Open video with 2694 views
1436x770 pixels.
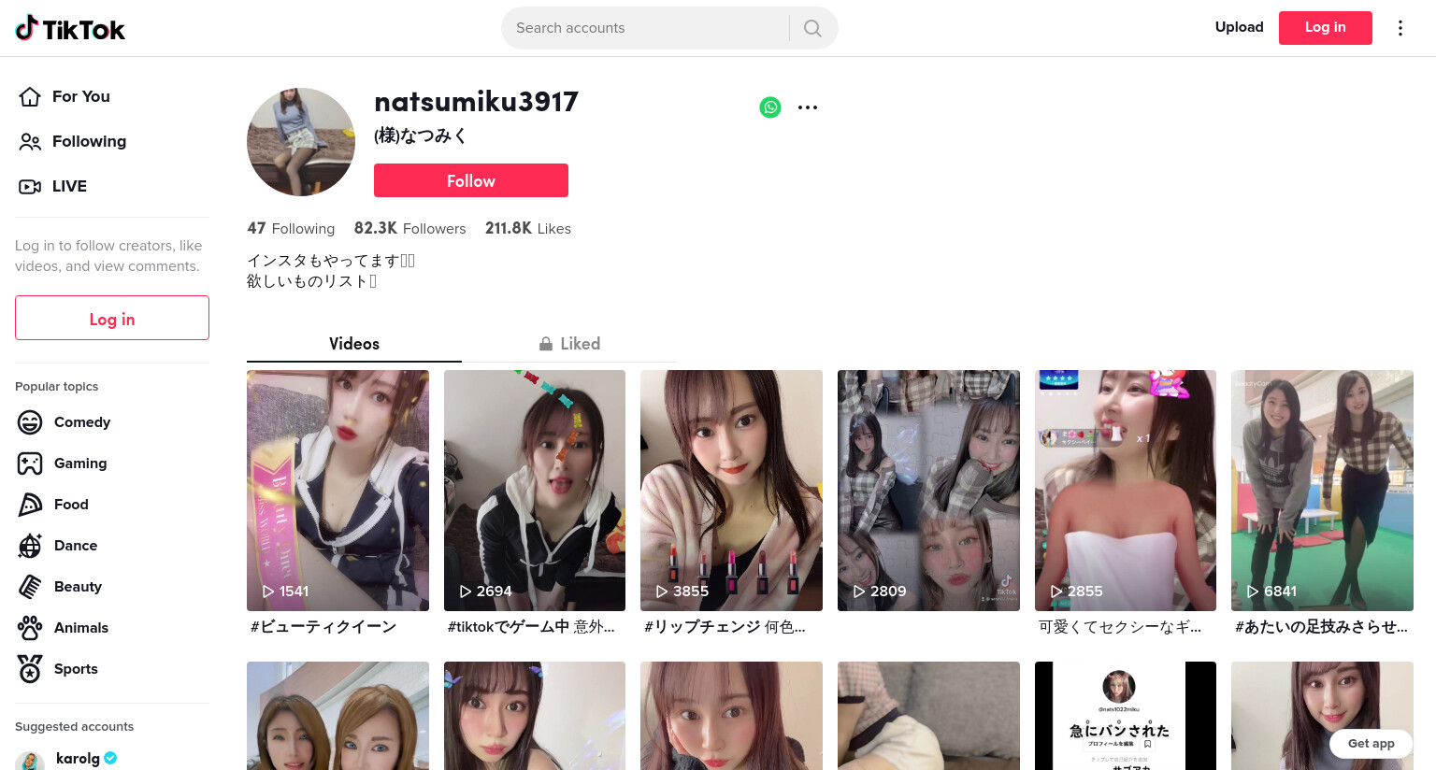[535, 491]
